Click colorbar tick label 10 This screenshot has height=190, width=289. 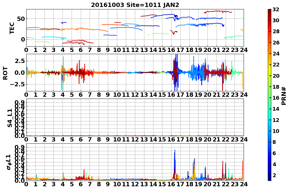tap(276, 131)
